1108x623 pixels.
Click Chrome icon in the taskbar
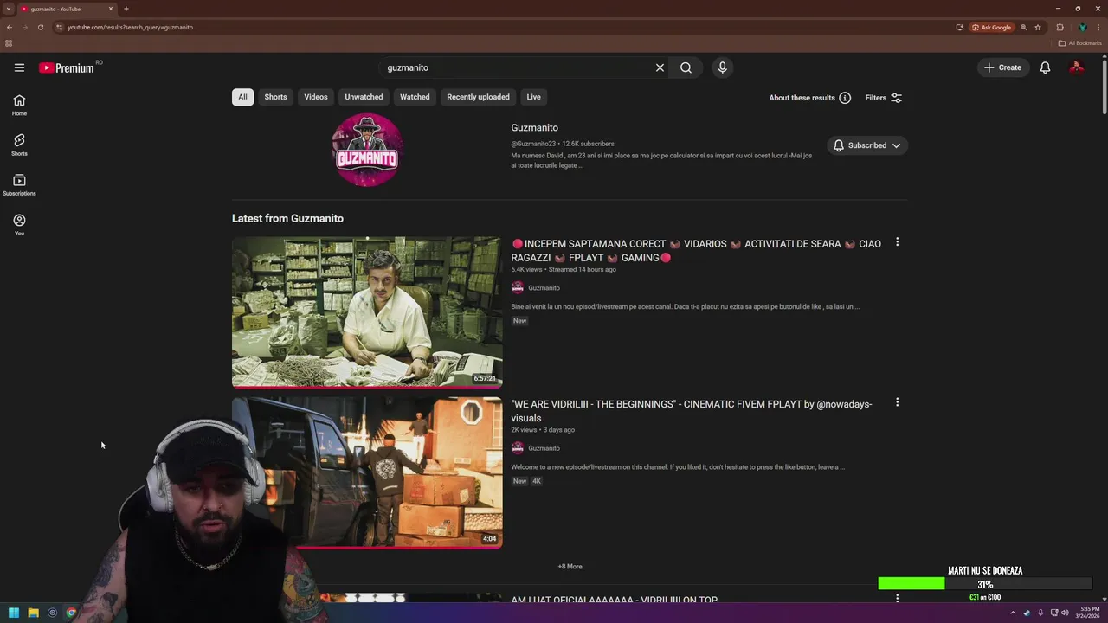[71, 613]
